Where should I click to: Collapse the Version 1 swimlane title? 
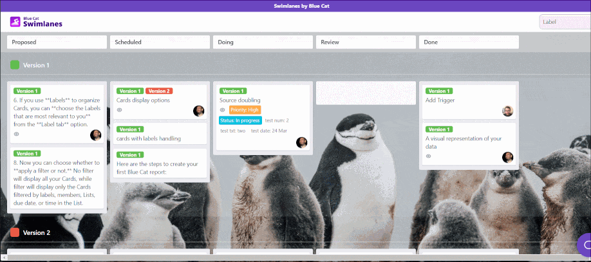36,65
